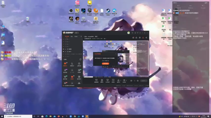Open the last tool in the toolbox's second row
The height and width of the screenshot is (118, 211).
tap(79, 71)
